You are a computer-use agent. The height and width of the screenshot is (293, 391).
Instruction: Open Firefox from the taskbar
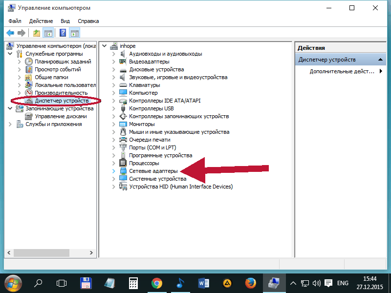pos(251,283)
